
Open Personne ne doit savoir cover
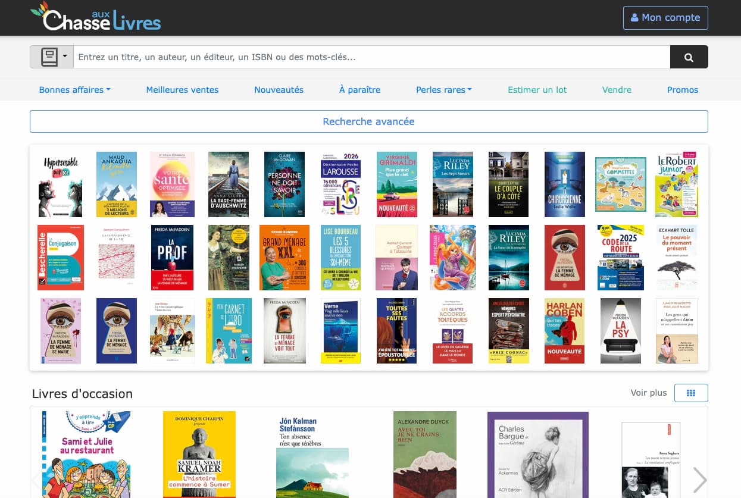[x=284, y=184]
